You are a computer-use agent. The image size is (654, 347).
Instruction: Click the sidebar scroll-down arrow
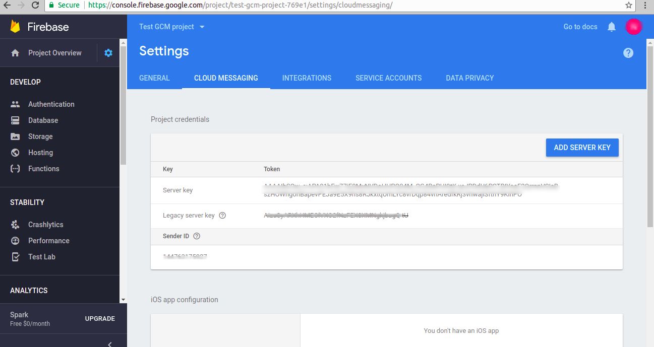124,300
